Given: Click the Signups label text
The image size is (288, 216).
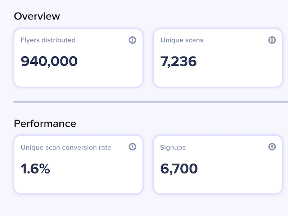Looking at the screenshot, I should pyautogui.click(x=173, y=148).
